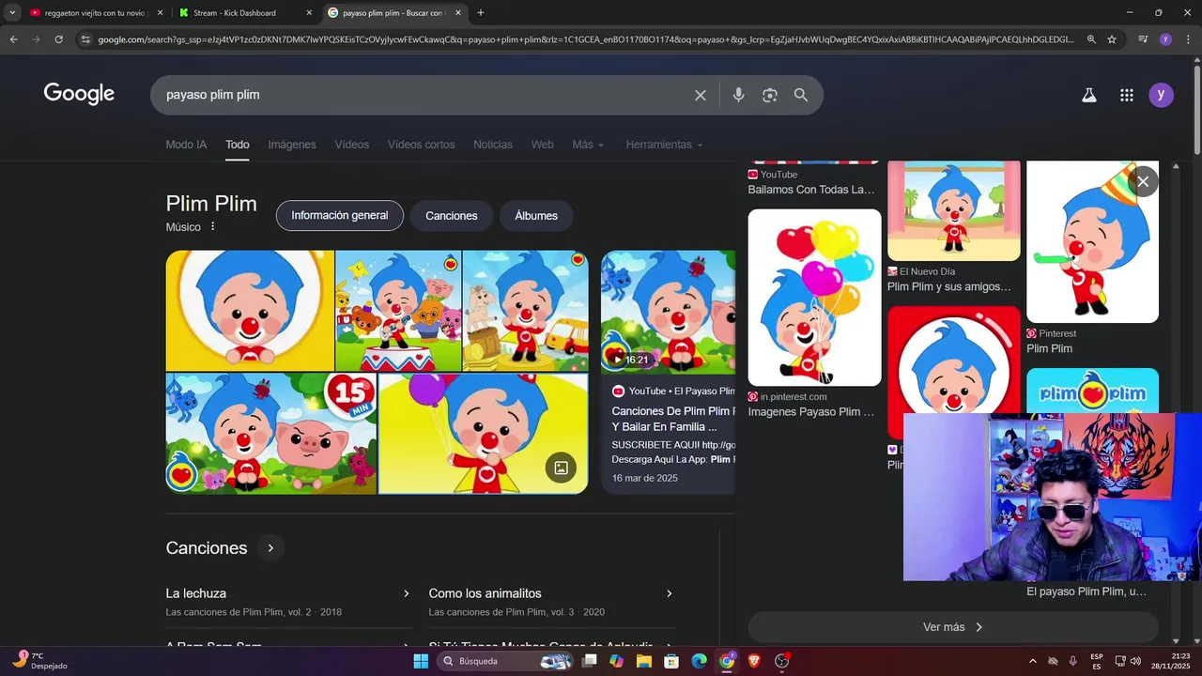Screen dimensions: 1202x676
Task: Select the Álbumes chip
Action: [x=536, y=215]
